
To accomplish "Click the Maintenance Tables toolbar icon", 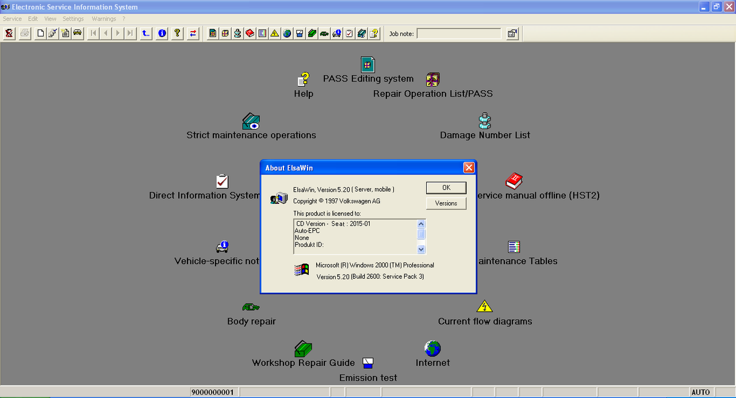I will click(262, 33).
